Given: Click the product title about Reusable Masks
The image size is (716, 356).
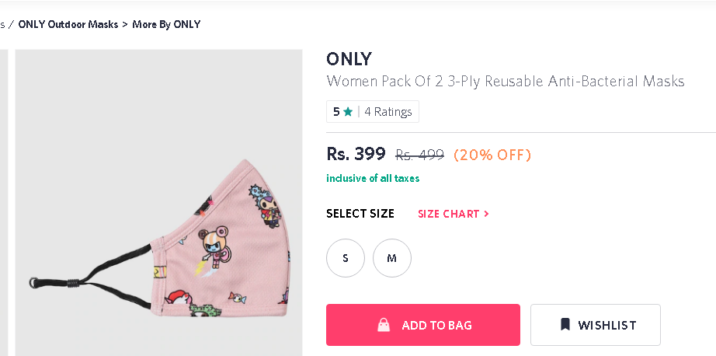Looking at the screenshot, I should point(506,81).
